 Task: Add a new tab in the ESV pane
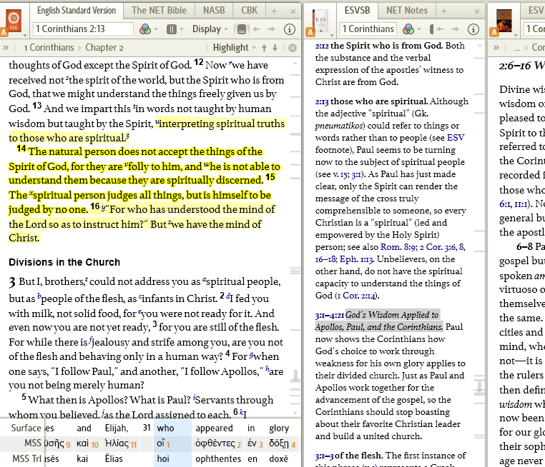tap(274, 11)
